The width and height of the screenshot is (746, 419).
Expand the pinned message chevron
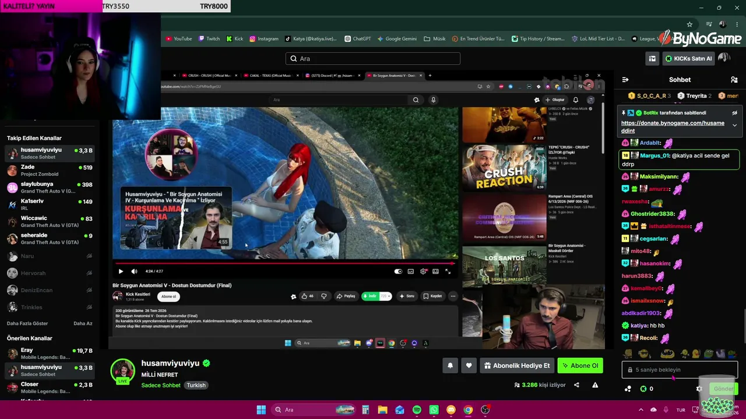point(734,125)
